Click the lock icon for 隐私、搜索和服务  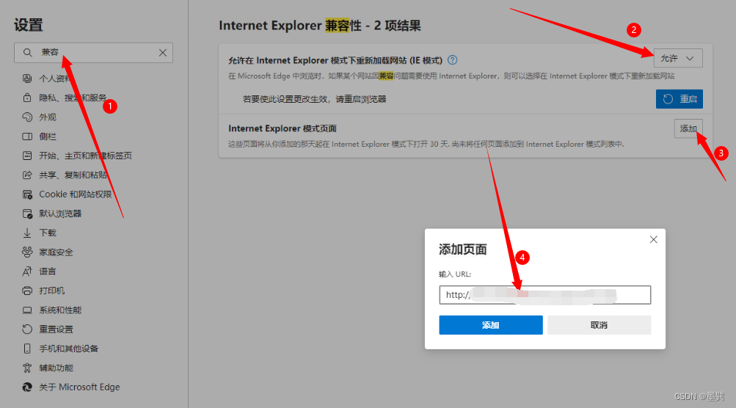pos(27,98)
